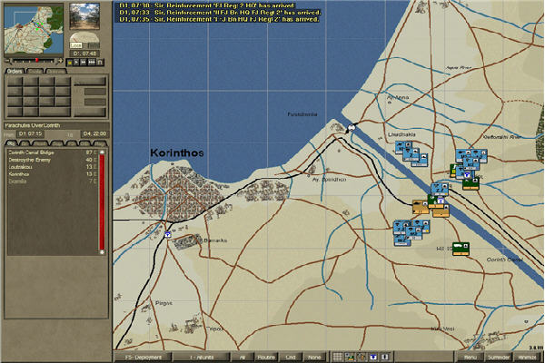Screen dimensions: 545x363
Task: Select the very fast triple-arrow speed button
Action: [92, 63]
